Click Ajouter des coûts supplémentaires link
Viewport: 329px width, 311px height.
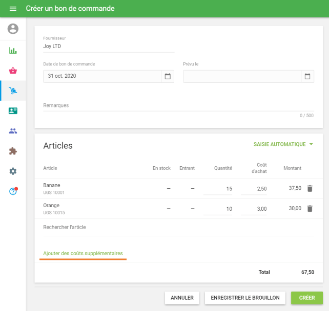83,253
